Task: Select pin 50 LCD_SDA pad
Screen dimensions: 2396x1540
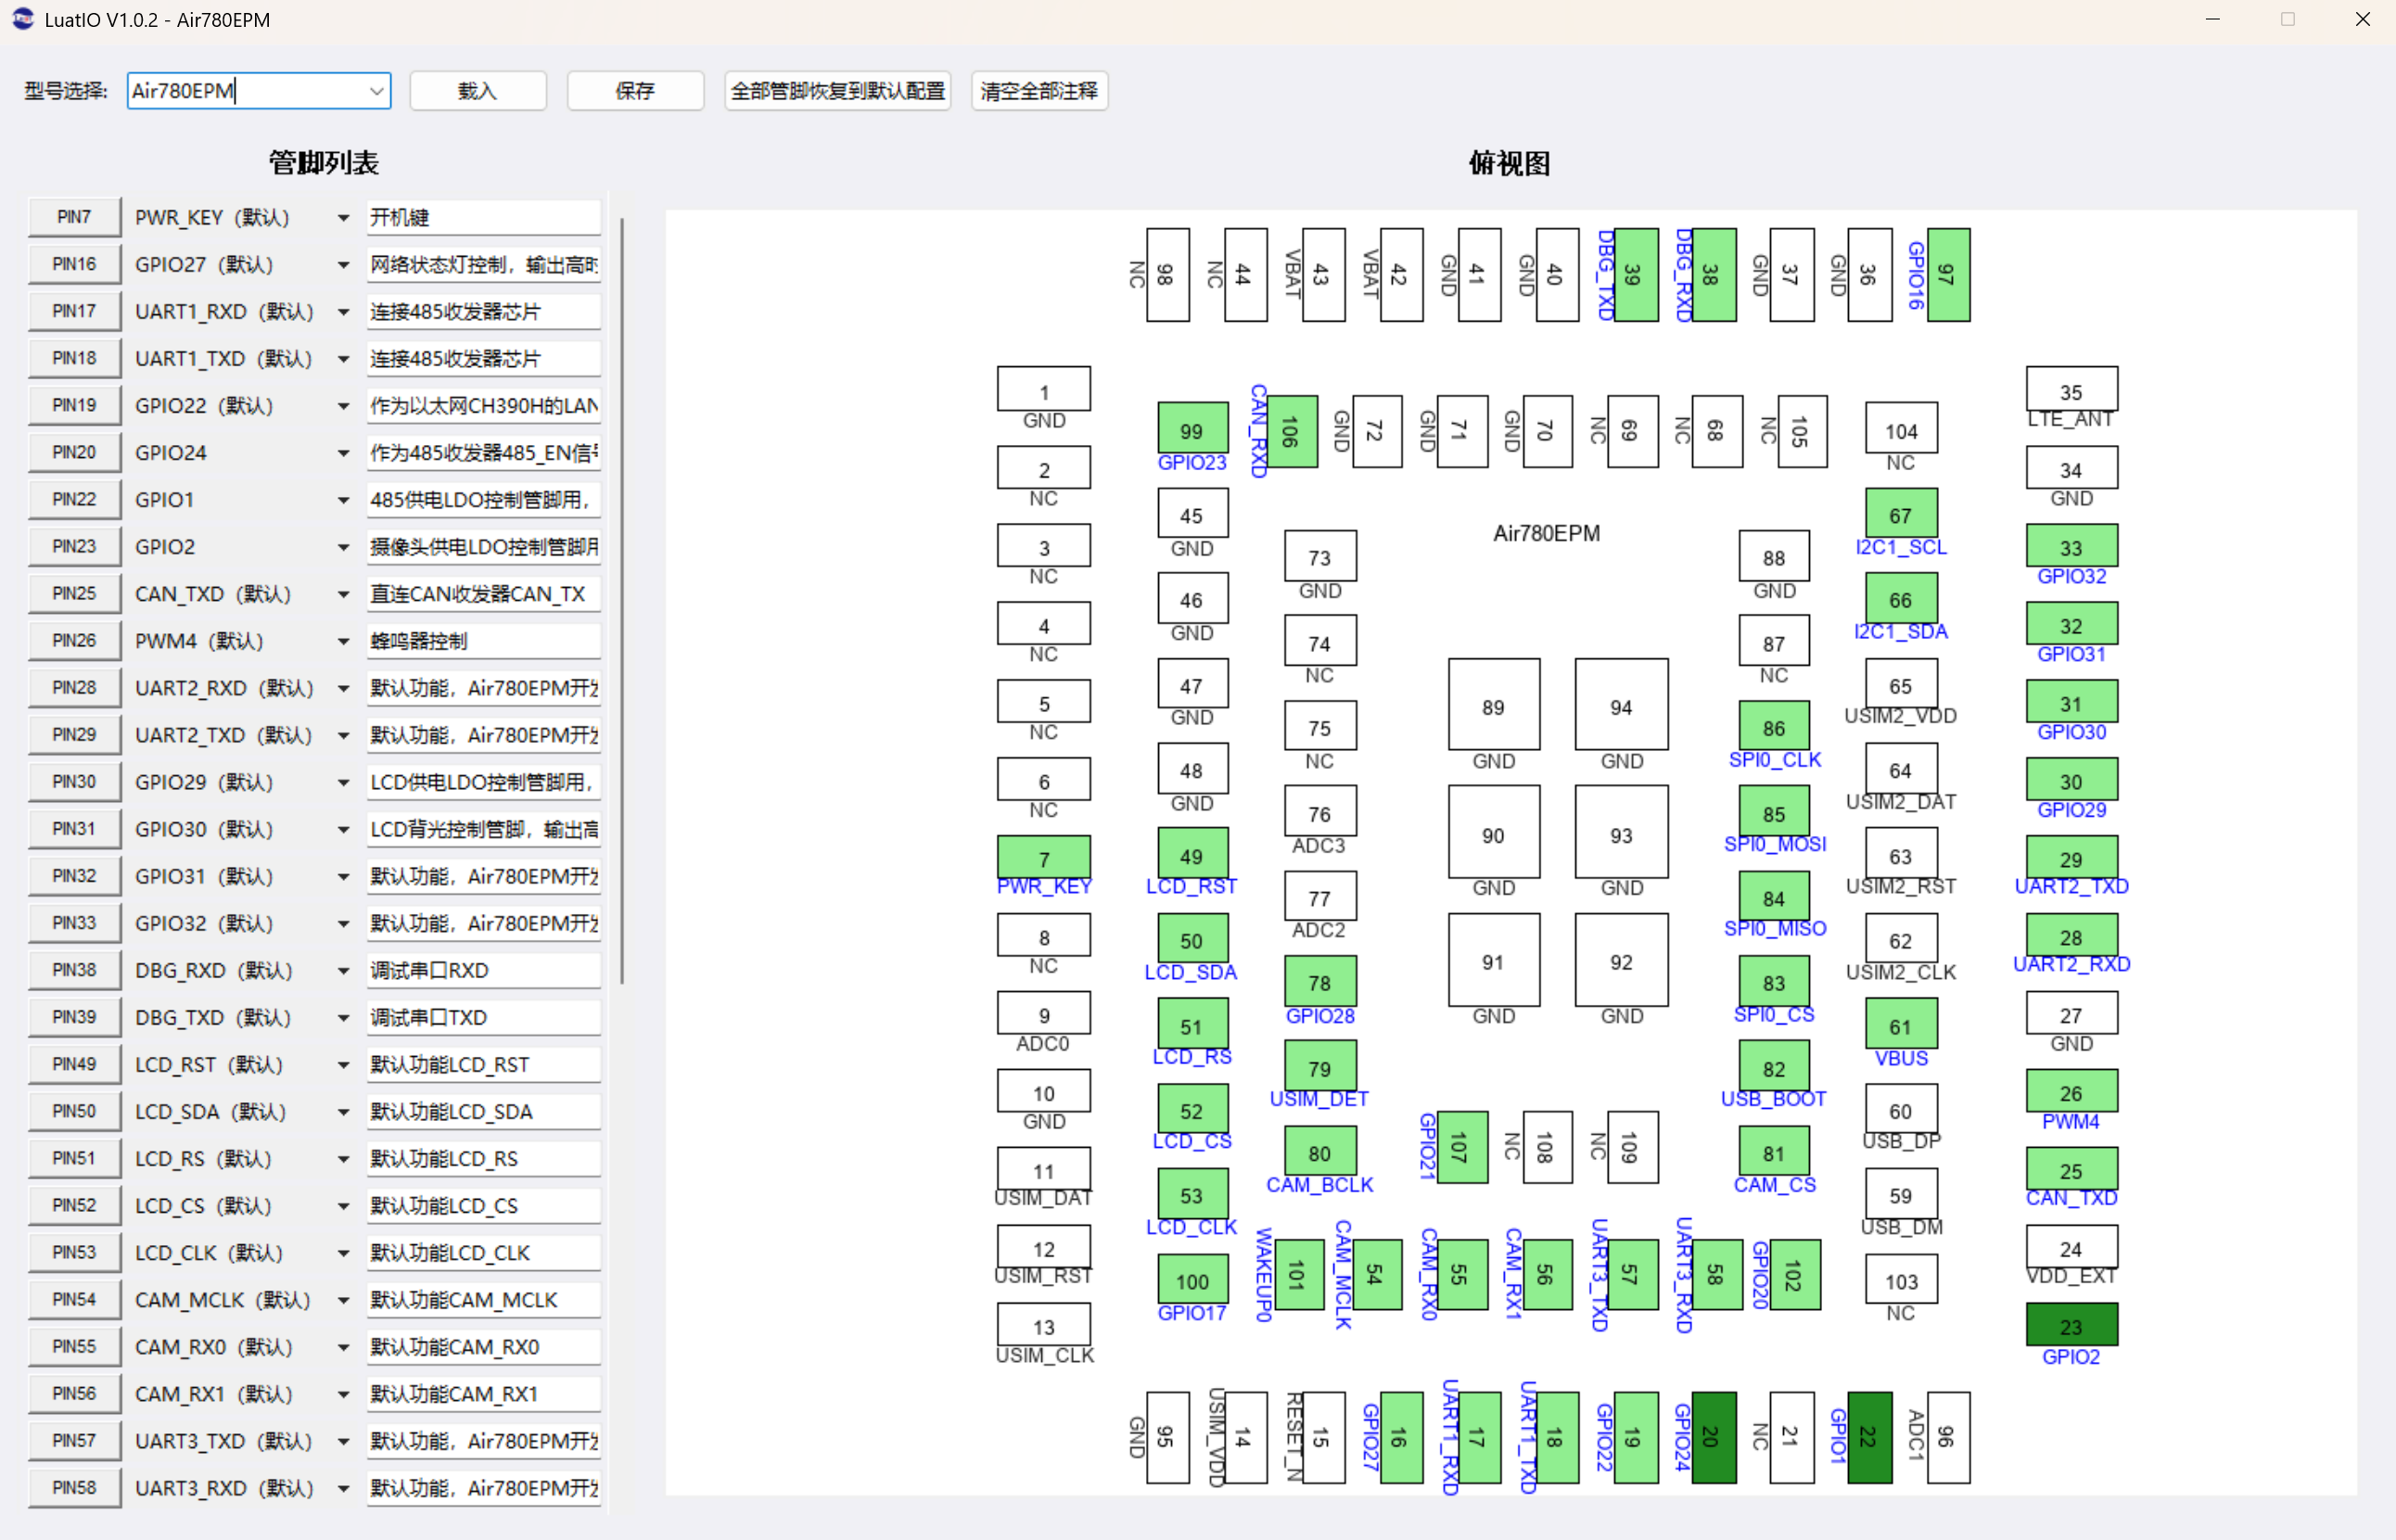Action: 1192,938
